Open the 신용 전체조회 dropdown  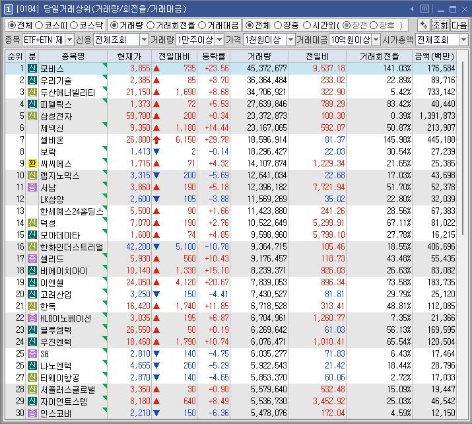pyautogui.click(x=144, y=40)
